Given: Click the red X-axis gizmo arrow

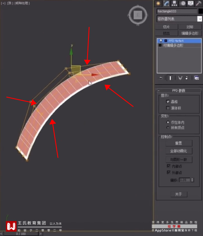Looking at the screenshot, I should coord(95,75).
